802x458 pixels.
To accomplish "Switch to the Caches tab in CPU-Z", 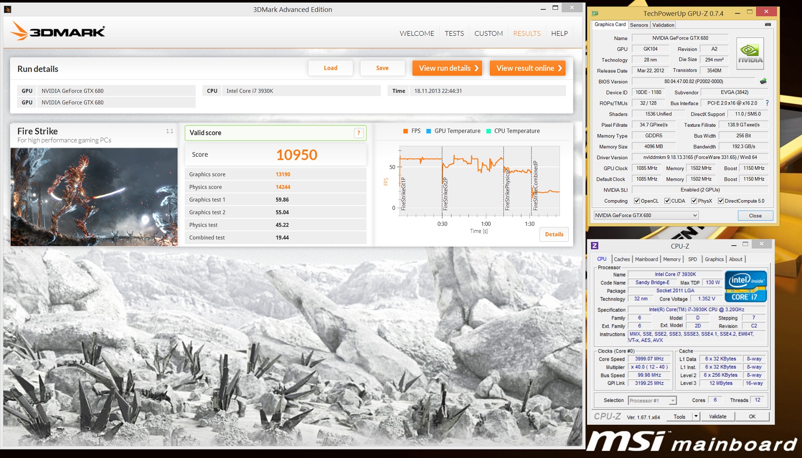I will click(622, 259).
